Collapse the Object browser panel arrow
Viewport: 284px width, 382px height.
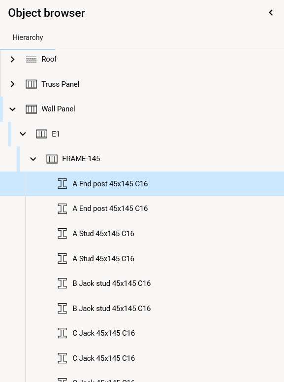coord(271,13)
